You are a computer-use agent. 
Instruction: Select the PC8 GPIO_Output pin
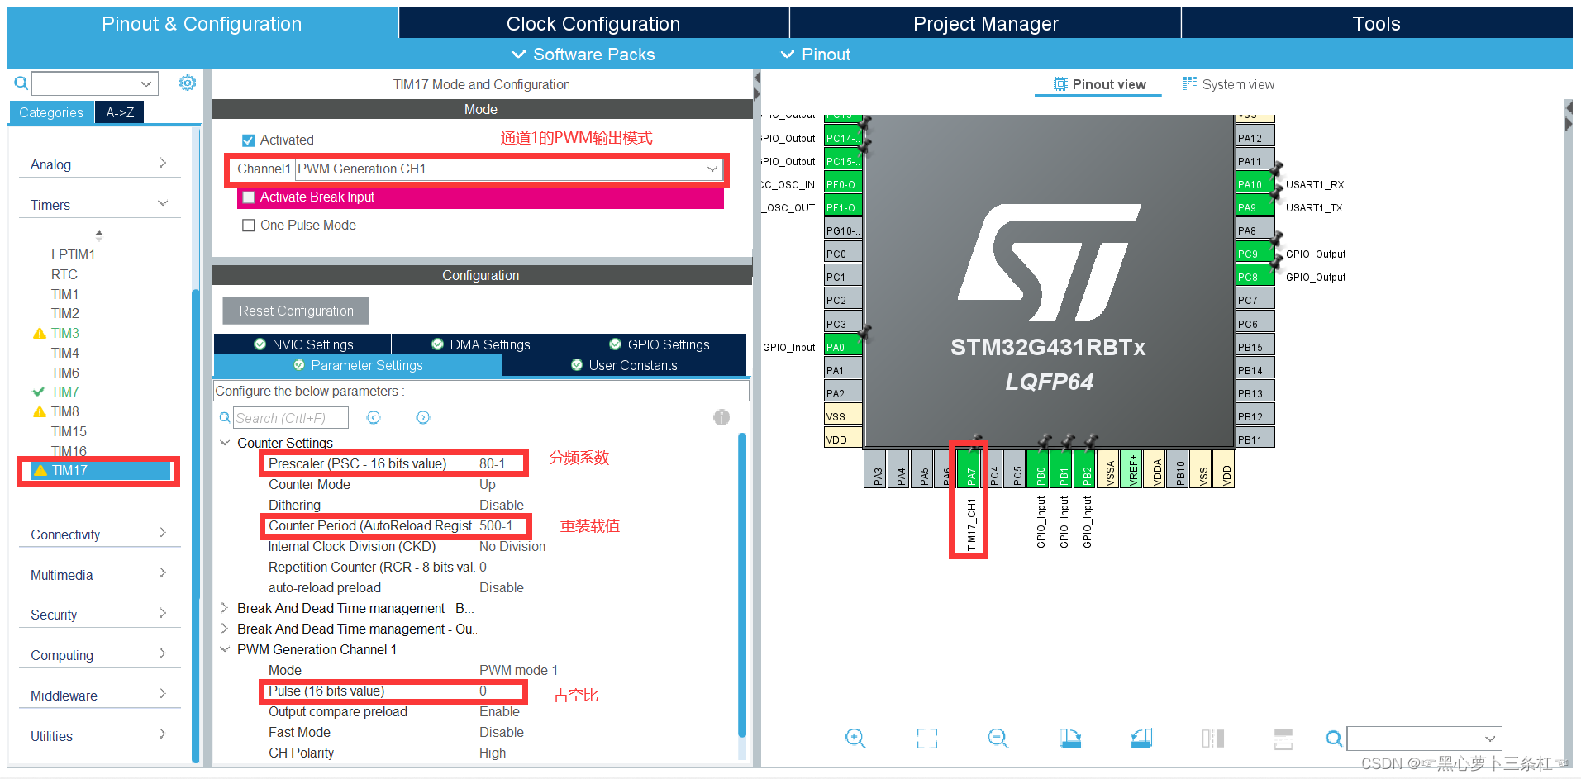[1255, 277]
